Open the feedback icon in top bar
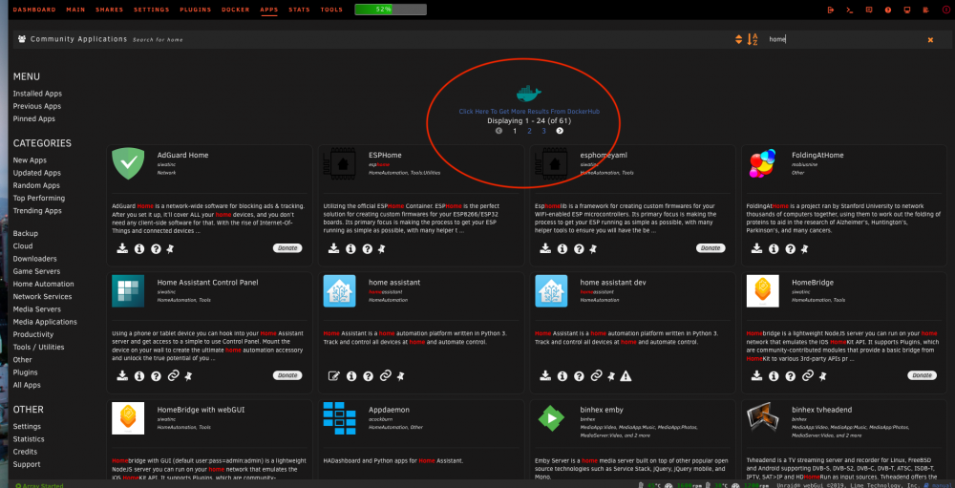The image size is (955, 488). pyautogui.click(x=869, y=10)
